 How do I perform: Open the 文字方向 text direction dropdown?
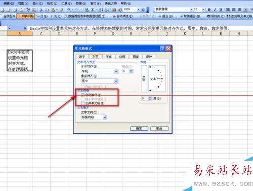tap(105, 117)
